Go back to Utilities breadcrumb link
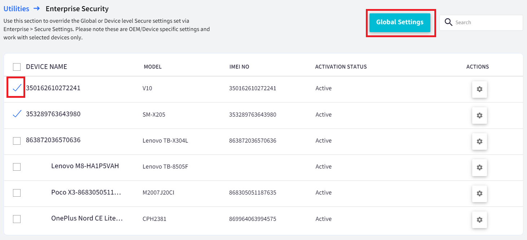 [16, 9]
